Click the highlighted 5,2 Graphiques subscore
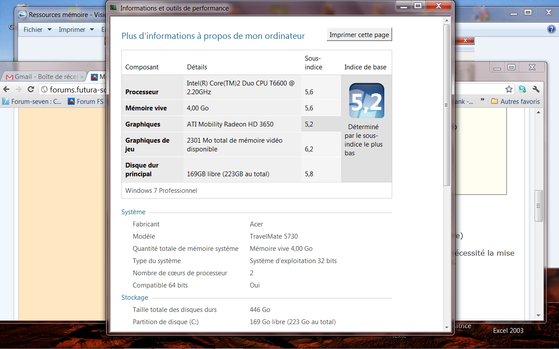 pyautogui.click(x=309, y=124)
